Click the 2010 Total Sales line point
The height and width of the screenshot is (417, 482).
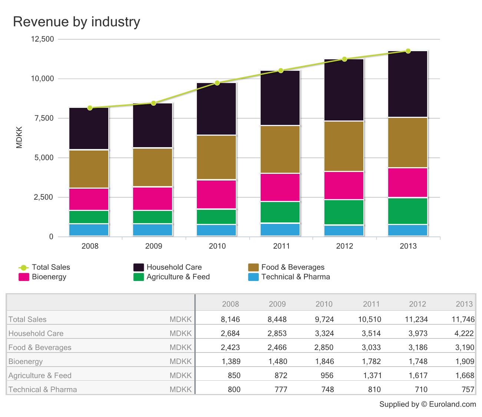(217, 83)
